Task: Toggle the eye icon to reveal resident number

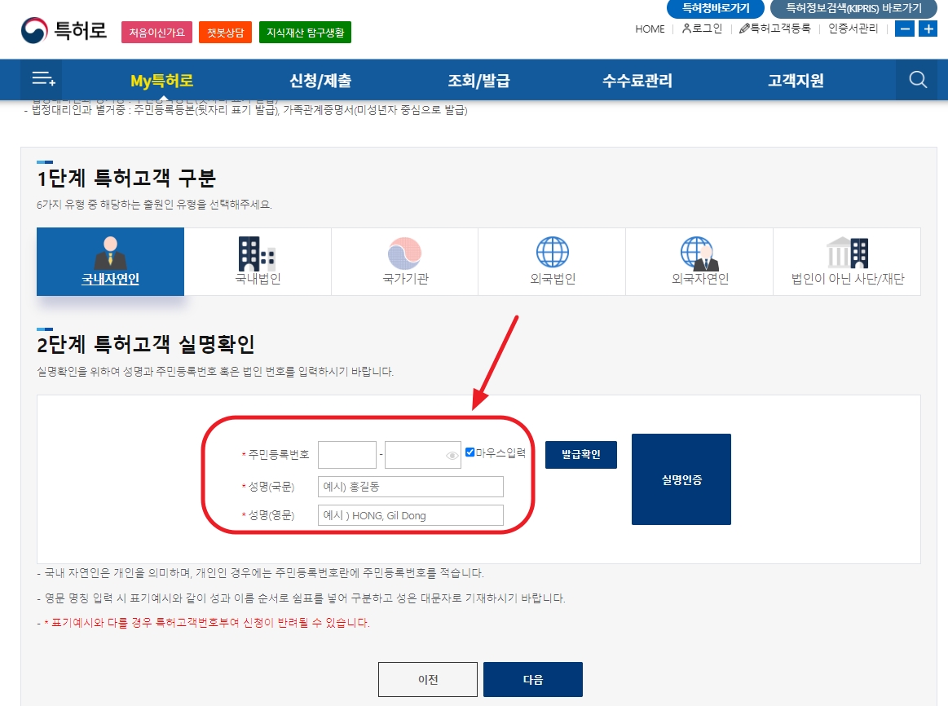Action: 453,455
